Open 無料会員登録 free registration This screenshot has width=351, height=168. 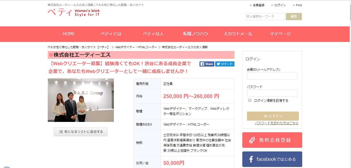tap(272, 140)
